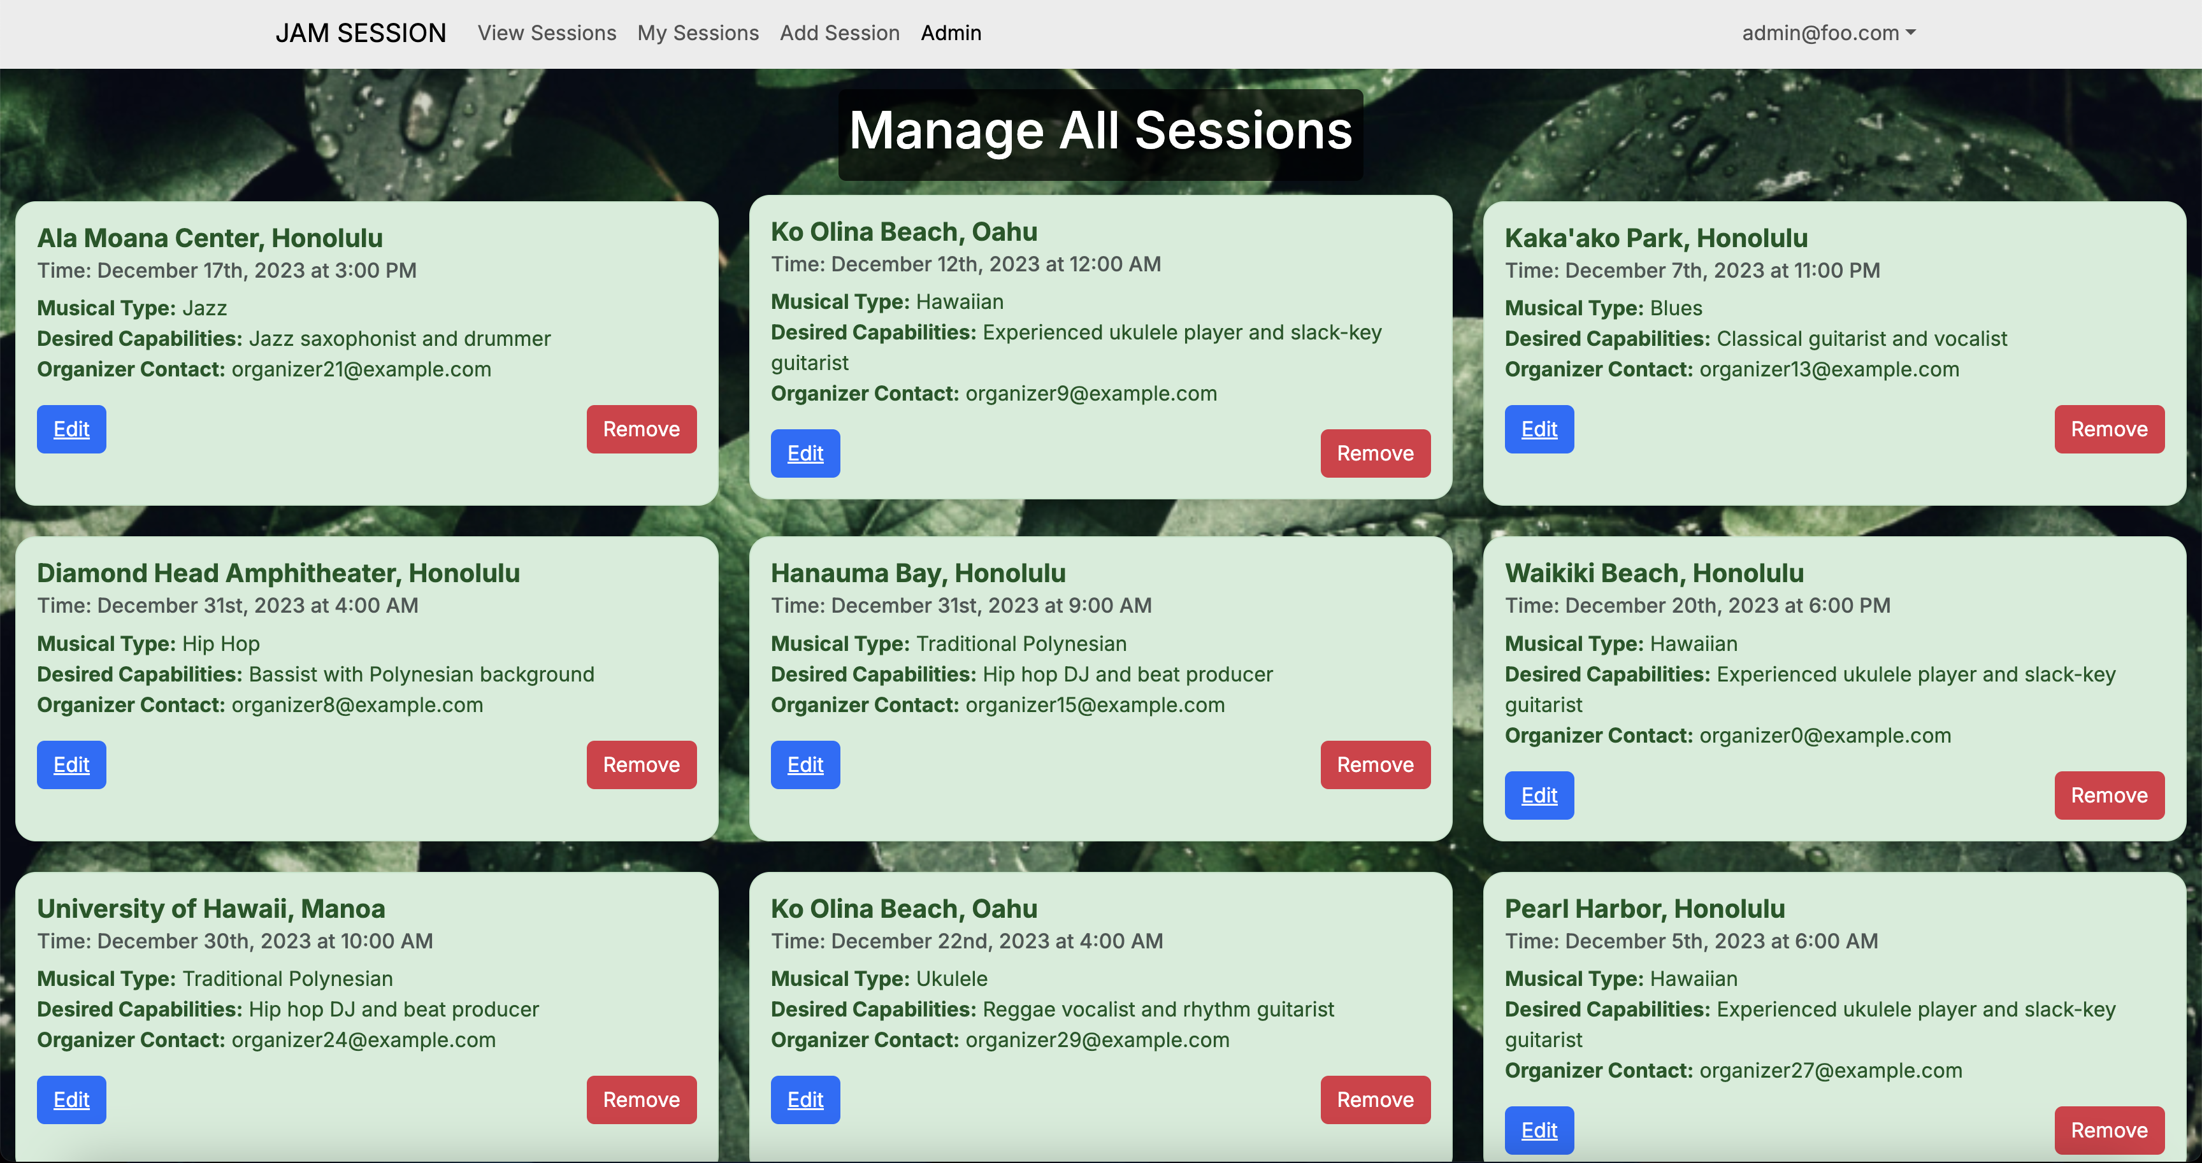Edit the Ala Moana Center session

[71, 429]
